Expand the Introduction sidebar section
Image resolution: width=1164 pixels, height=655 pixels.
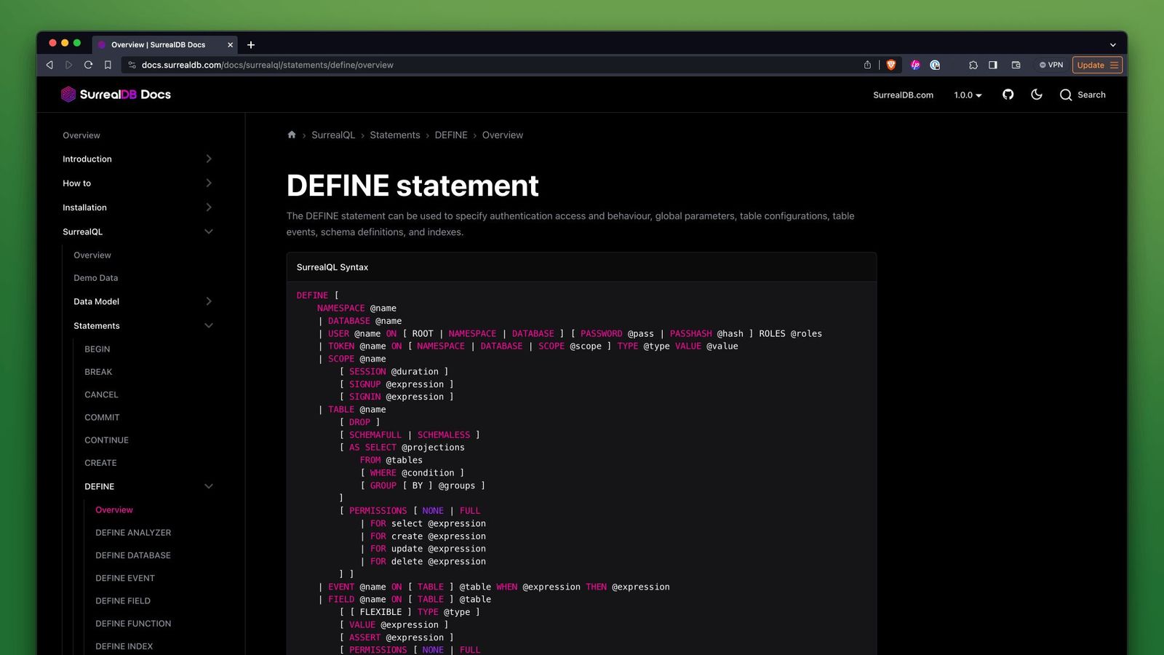pyautogui.click(x=209, y=159)
